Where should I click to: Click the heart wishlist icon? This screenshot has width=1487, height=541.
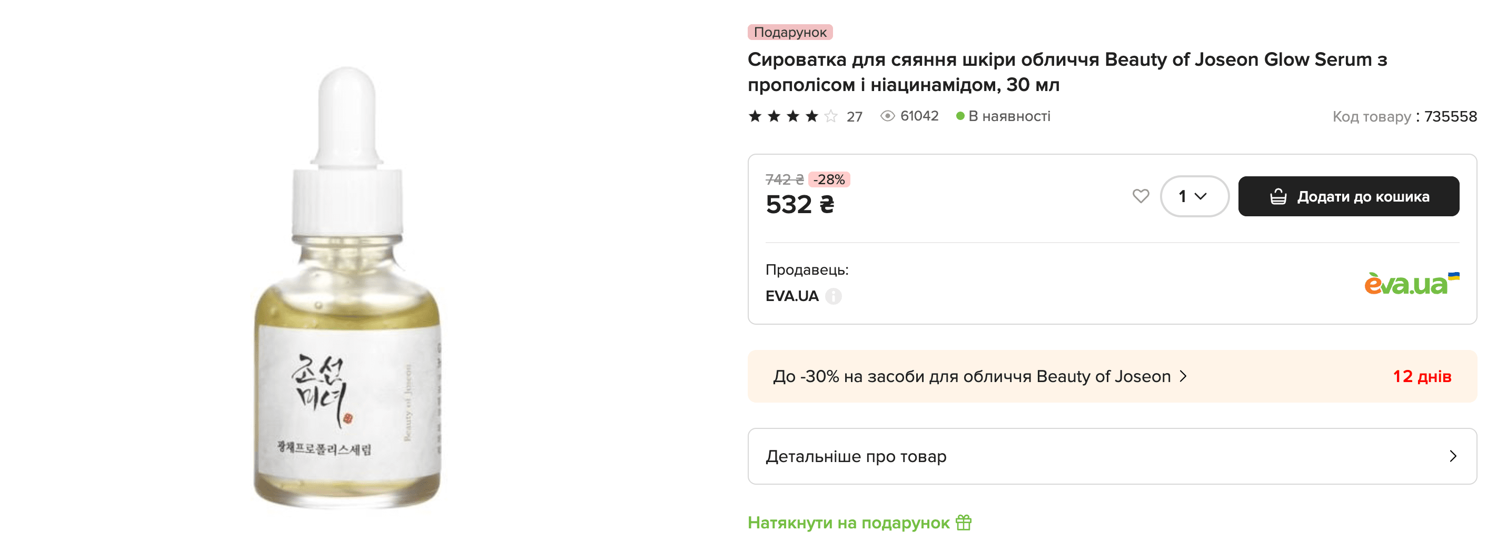pos(1140,196)
